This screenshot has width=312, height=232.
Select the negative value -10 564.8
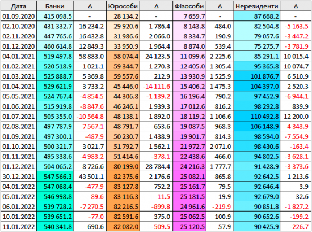click(x=90, y=117)
